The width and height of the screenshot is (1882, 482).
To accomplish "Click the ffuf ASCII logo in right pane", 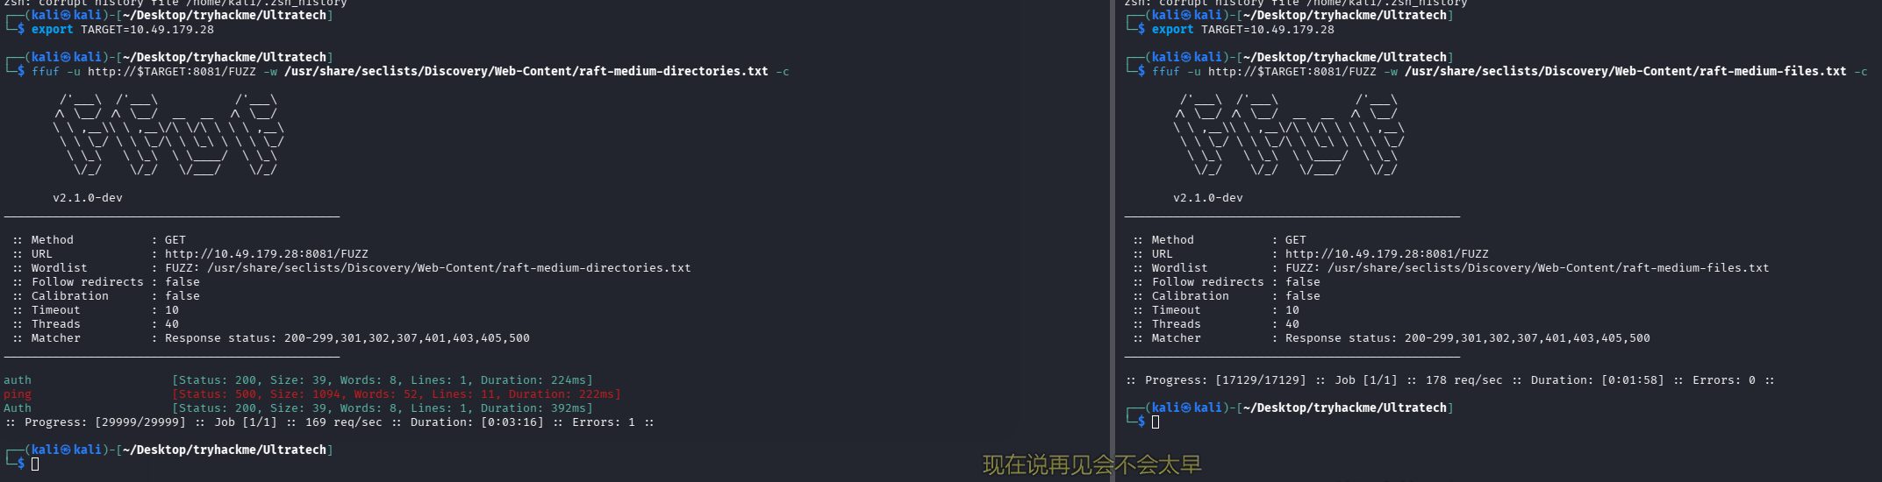I will (1289, 134).
